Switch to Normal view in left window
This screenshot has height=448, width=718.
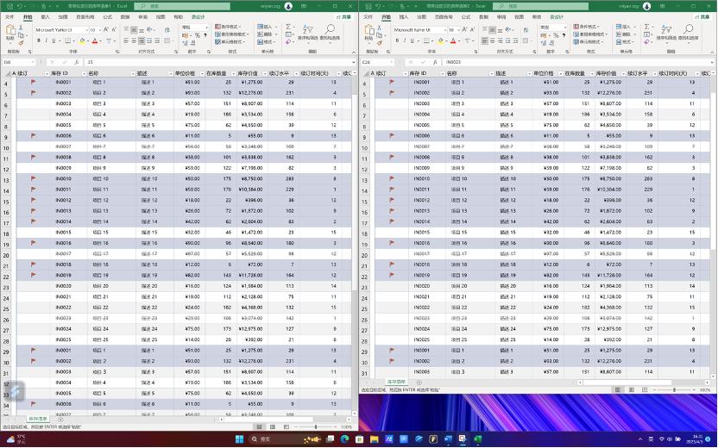[259, 427]
